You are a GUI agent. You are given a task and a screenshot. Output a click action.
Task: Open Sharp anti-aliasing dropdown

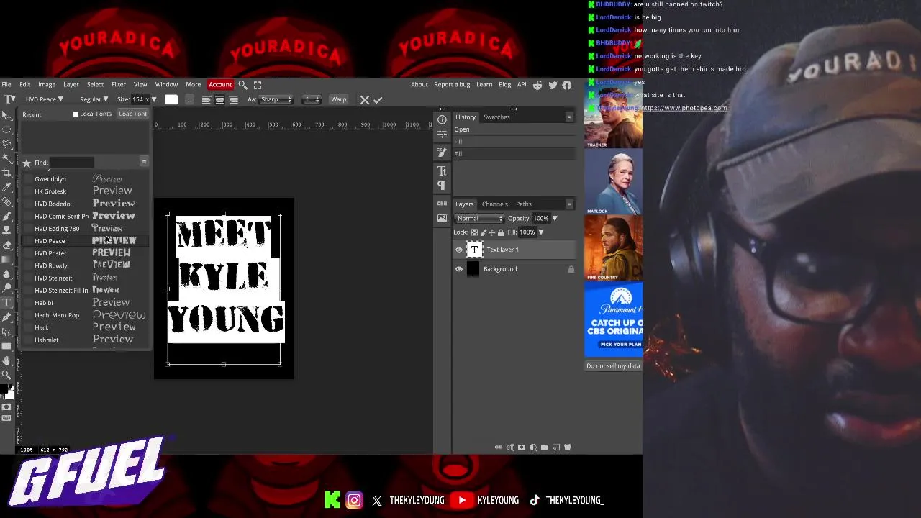point(276,99)
